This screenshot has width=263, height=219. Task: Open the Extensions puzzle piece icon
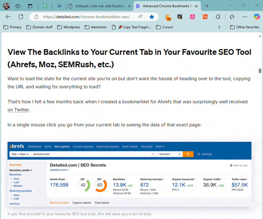(218, 17)
